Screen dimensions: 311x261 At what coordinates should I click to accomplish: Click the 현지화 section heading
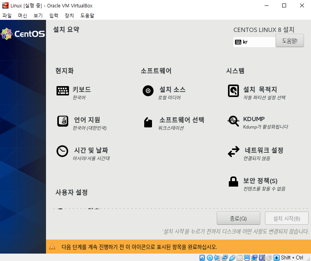click(64, 71)
